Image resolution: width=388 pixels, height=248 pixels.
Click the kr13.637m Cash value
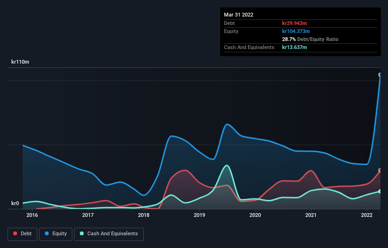[x=294, y=47]
